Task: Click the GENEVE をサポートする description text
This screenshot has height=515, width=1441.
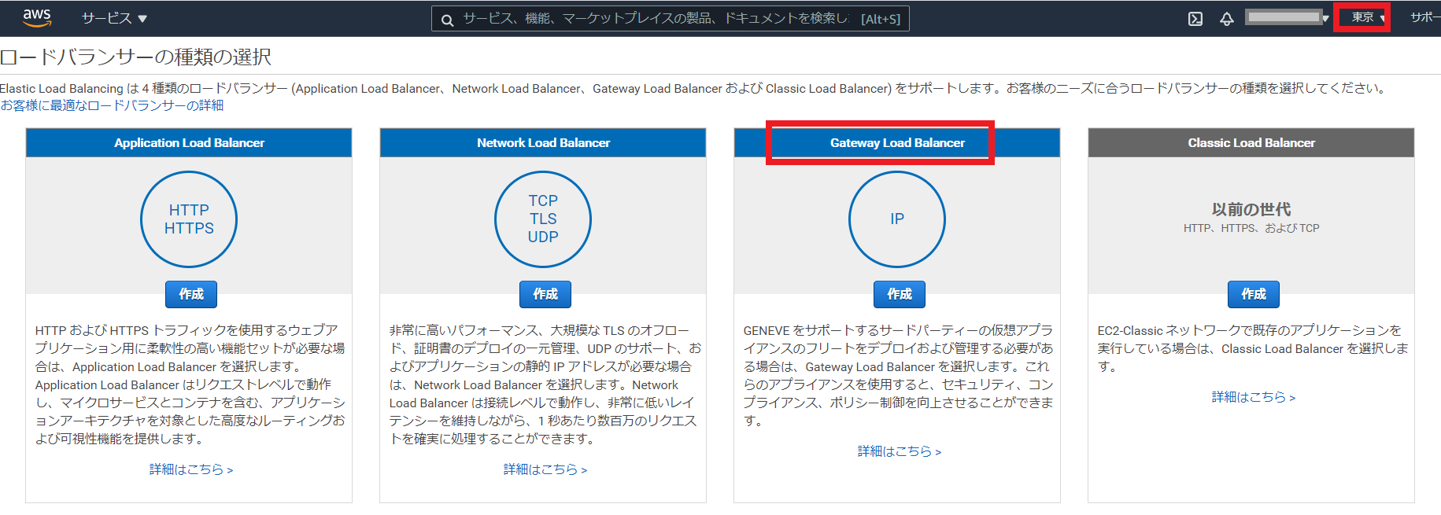Action: [898, 375]
